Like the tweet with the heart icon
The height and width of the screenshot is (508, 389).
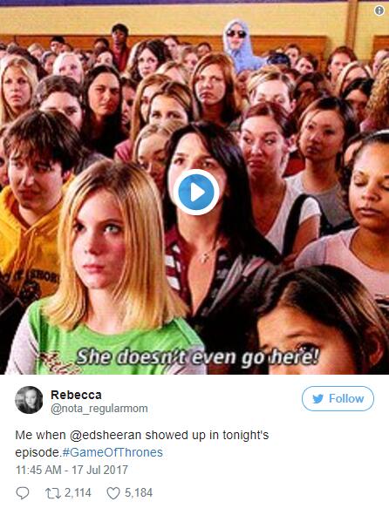[x=113, y=493]
